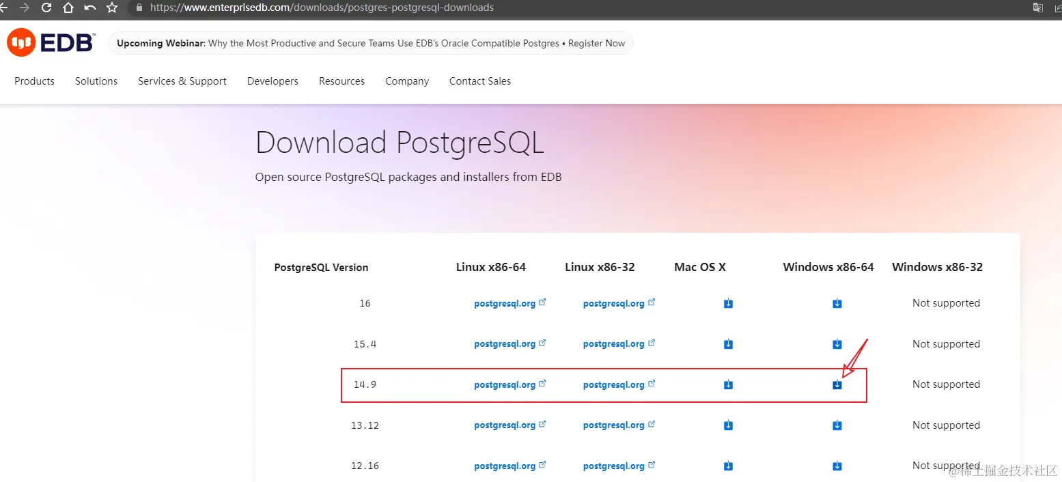
Task: Download PostgreSQL 16 for Mac OS X
Action: [728, 303]
